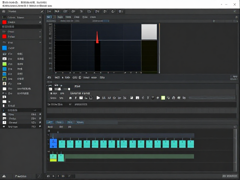Viewport: 240px width, 180px height.
Task: Click the button at the bottom-right corner
Action: (229, 176)
